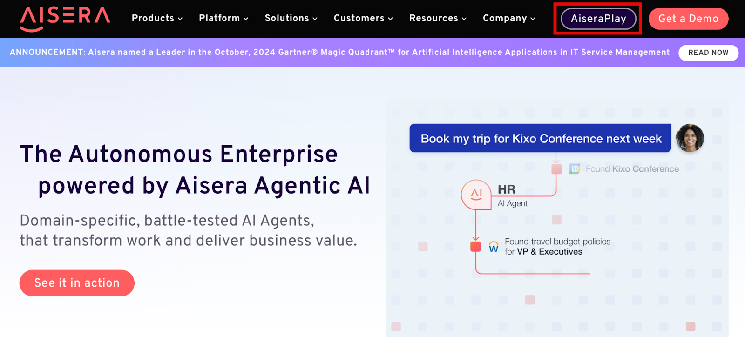Click the Aisera AI Agent circle icon

pyautogui.click(x=476, y=195)
